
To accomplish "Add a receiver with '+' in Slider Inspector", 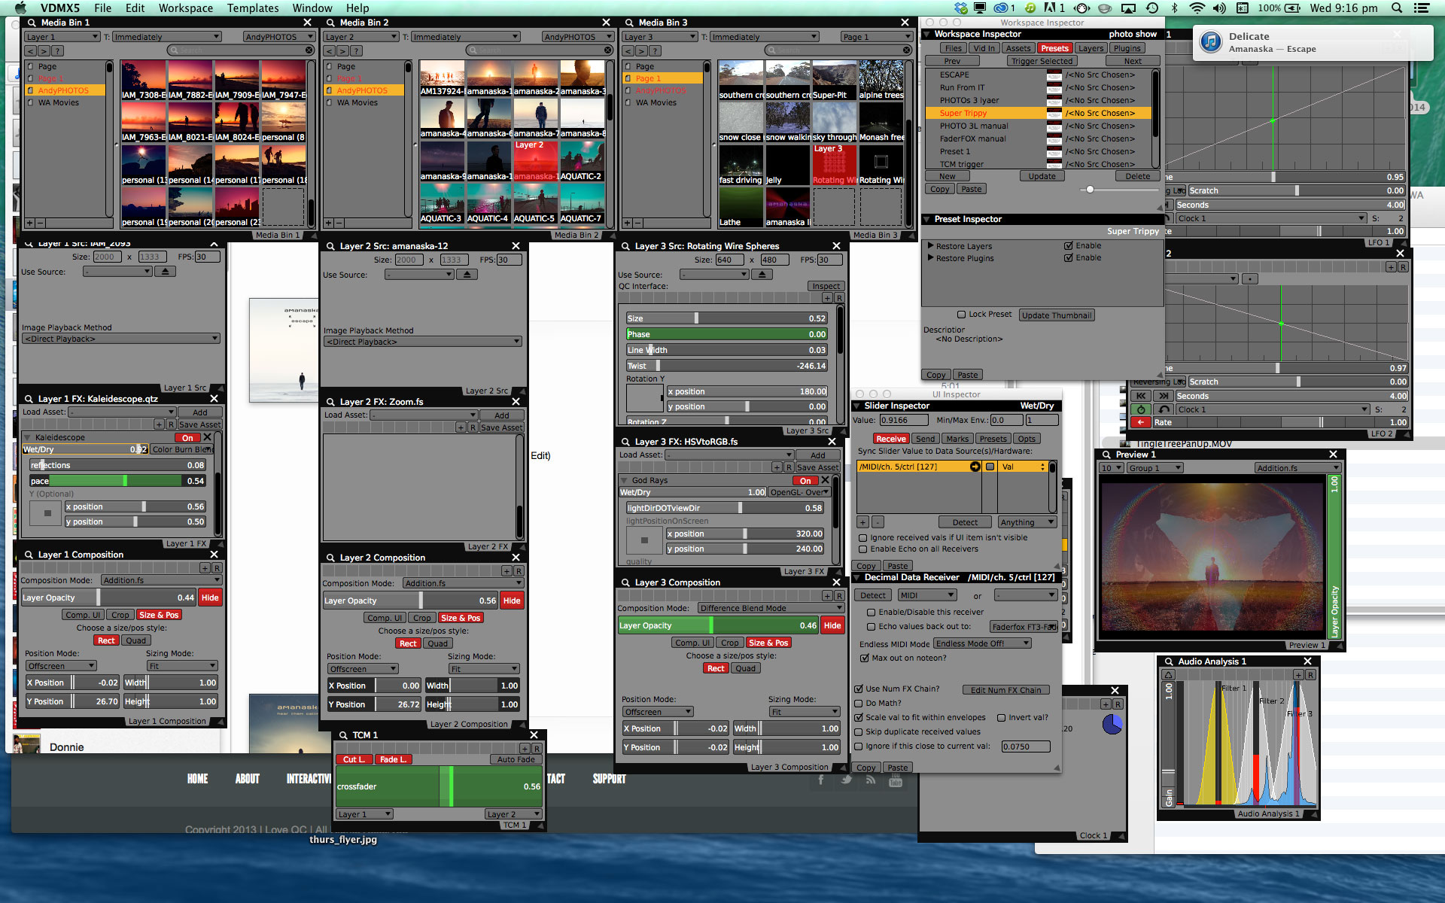I will click(863, 522).
